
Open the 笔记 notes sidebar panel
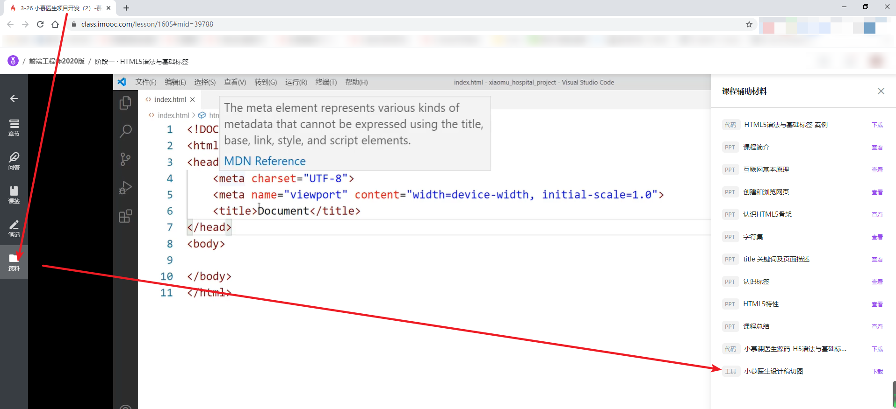pyautogui.click(x=14, y=228)
